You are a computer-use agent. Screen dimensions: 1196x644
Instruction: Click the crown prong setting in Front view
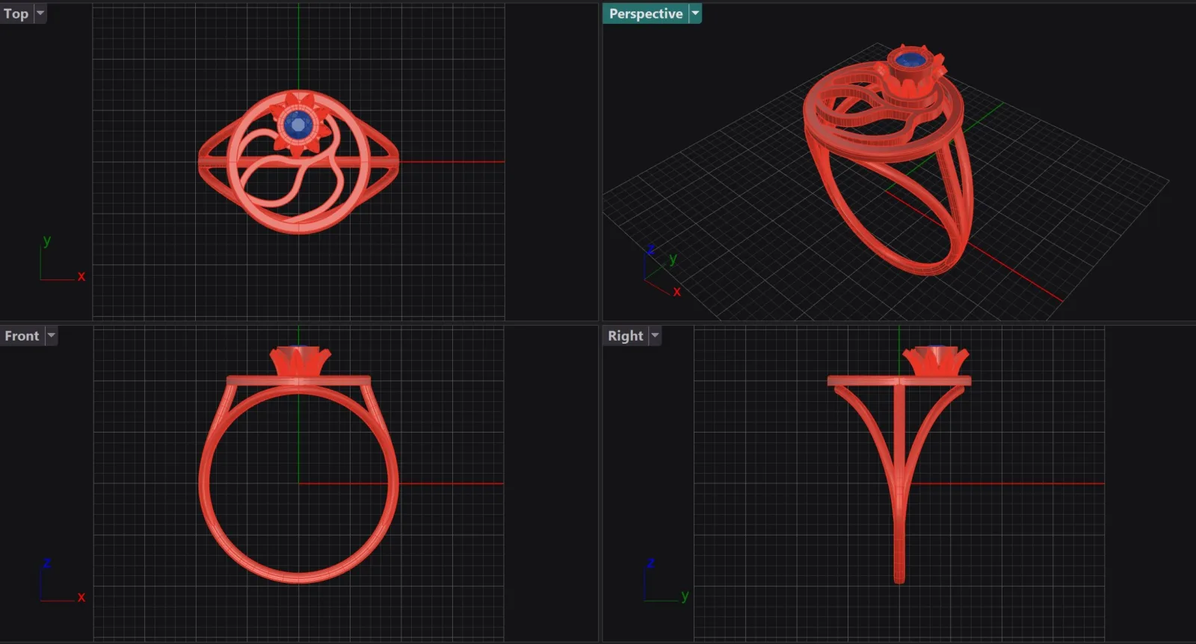point(299,361)
